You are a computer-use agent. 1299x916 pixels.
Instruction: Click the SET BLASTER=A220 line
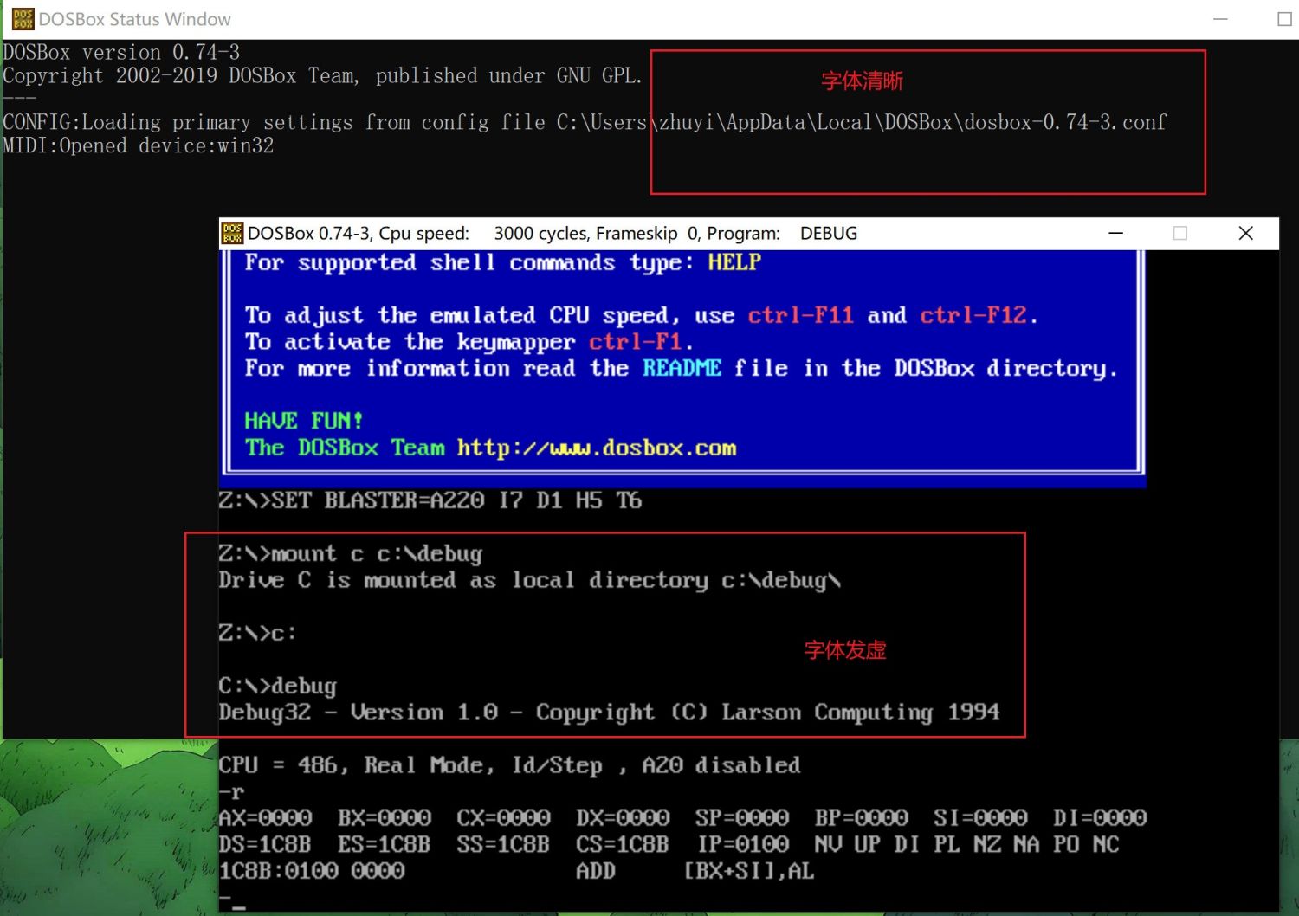click(x=430, y=500)
